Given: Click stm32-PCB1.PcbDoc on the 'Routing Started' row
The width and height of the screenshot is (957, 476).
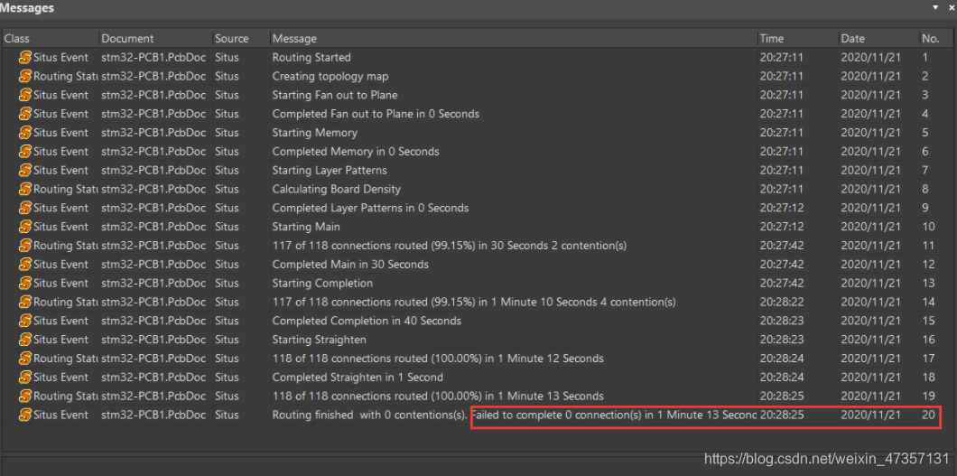Looking at the screenshot, I should [x=153, y=58].
